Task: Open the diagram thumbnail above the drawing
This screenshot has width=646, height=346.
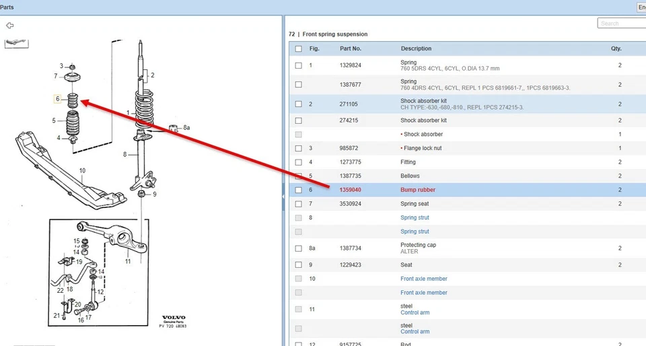Action: pos(16,43)
